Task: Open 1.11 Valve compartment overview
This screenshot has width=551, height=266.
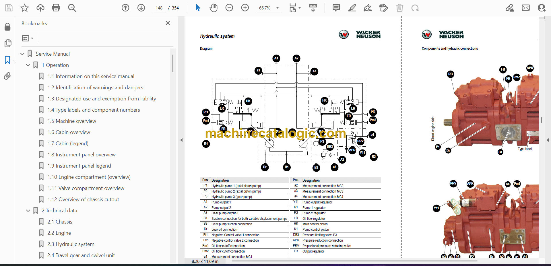Action: [86, 188]
